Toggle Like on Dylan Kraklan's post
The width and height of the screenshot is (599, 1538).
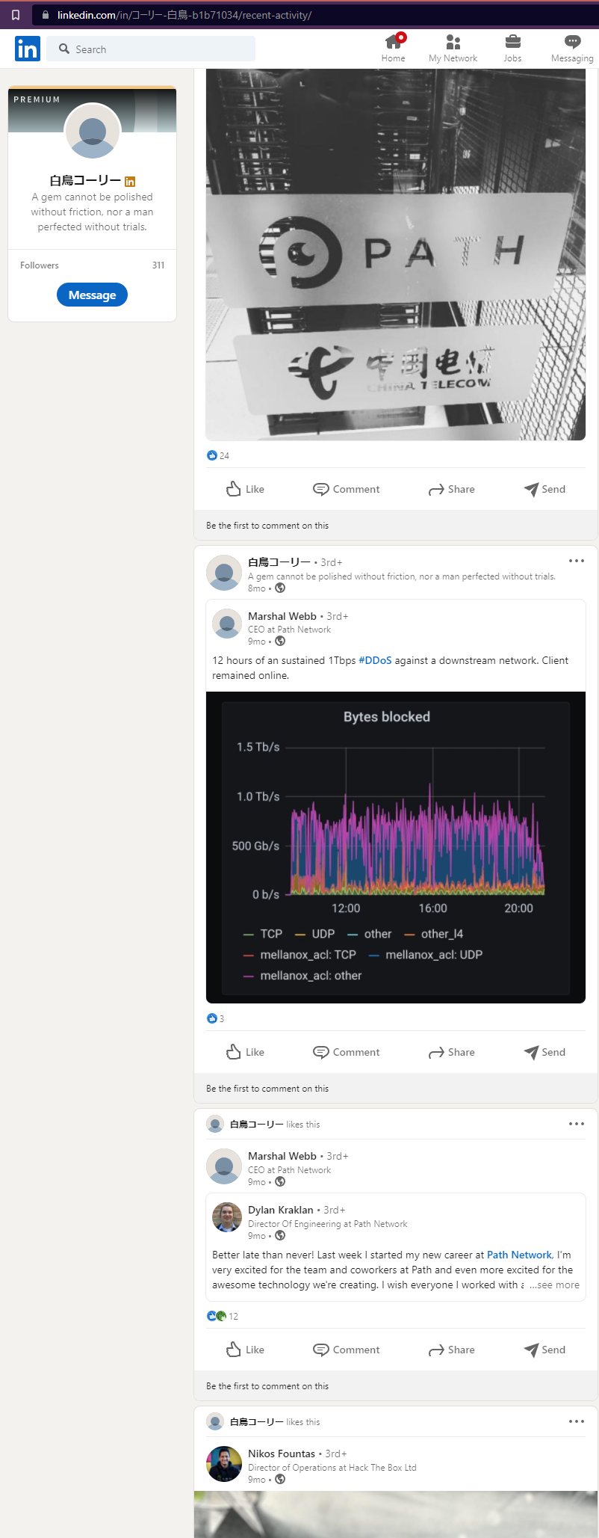click(x=245, y=1350)
